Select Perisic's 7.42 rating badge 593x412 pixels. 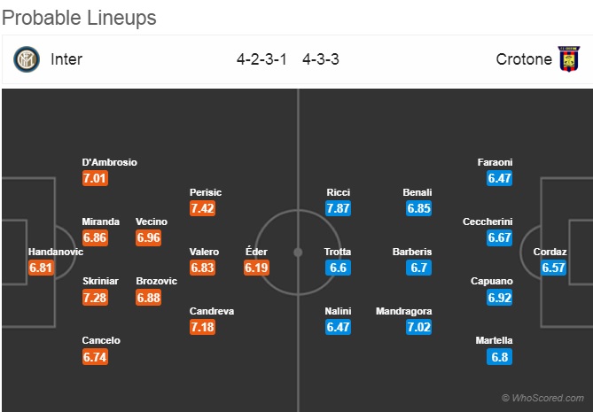(202, 208)
